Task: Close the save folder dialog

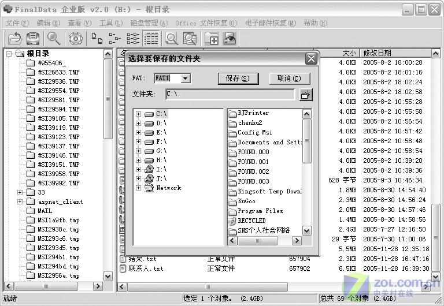Action: [x=311, y=59]
